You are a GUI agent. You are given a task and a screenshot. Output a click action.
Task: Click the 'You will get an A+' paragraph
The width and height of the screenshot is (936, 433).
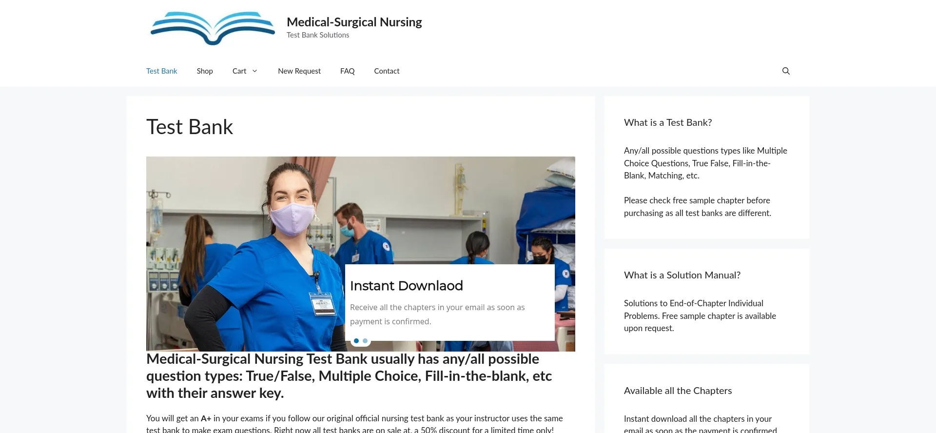(x=354, y=424)
